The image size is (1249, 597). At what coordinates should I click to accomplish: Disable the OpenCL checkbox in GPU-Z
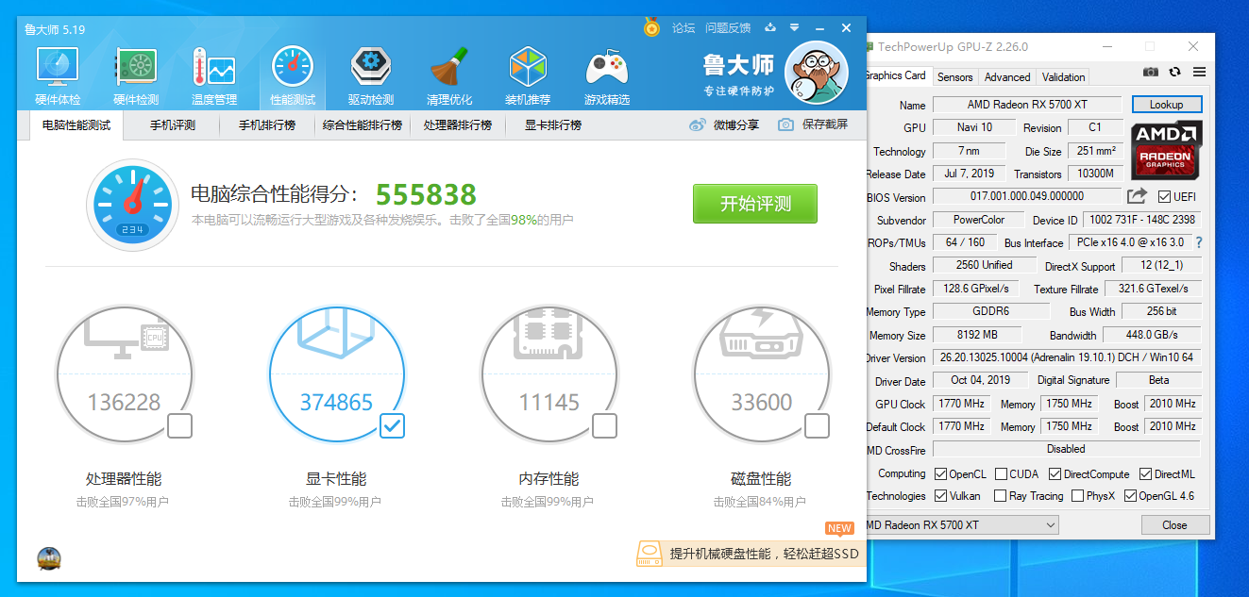pos(938,473)
